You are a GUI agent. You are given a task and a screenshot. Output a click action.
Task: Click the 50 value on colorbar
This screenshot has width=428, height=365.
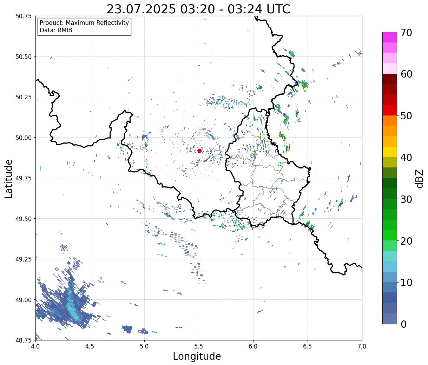click(x=406, y=116)
